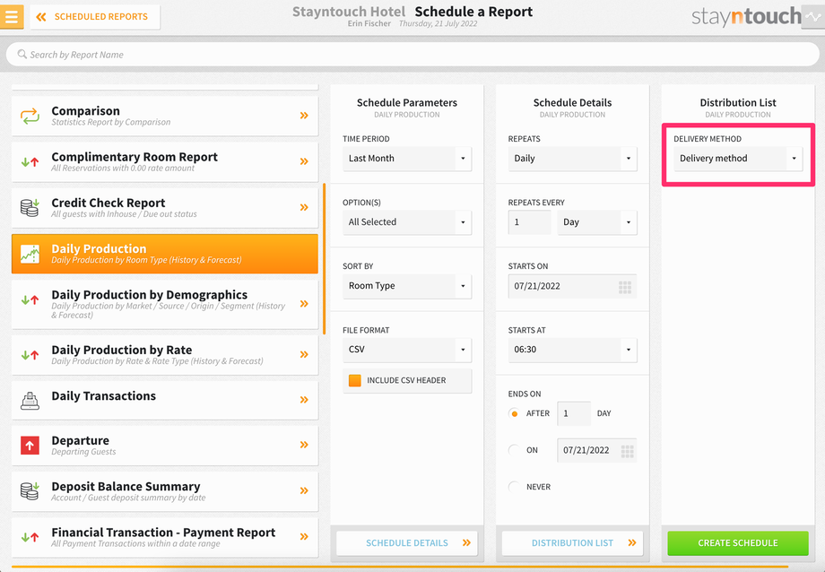Click the activity pulse icon top right

coord(813,17)
